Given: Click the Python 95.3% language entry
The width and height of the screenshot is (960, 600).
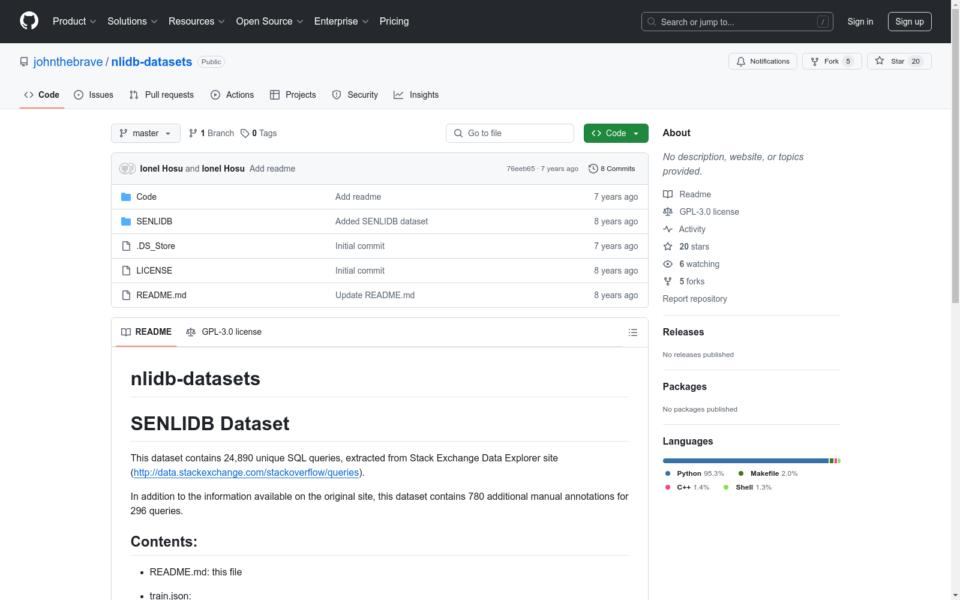Looking at the screenshot, I should pos(695,473).
